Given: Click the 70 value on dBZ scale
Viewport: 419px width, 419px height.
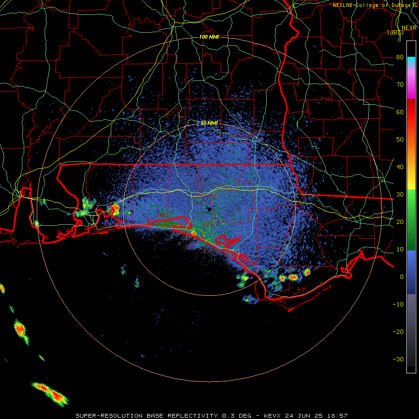Looking at the screenshot, I should coord(400,85).
